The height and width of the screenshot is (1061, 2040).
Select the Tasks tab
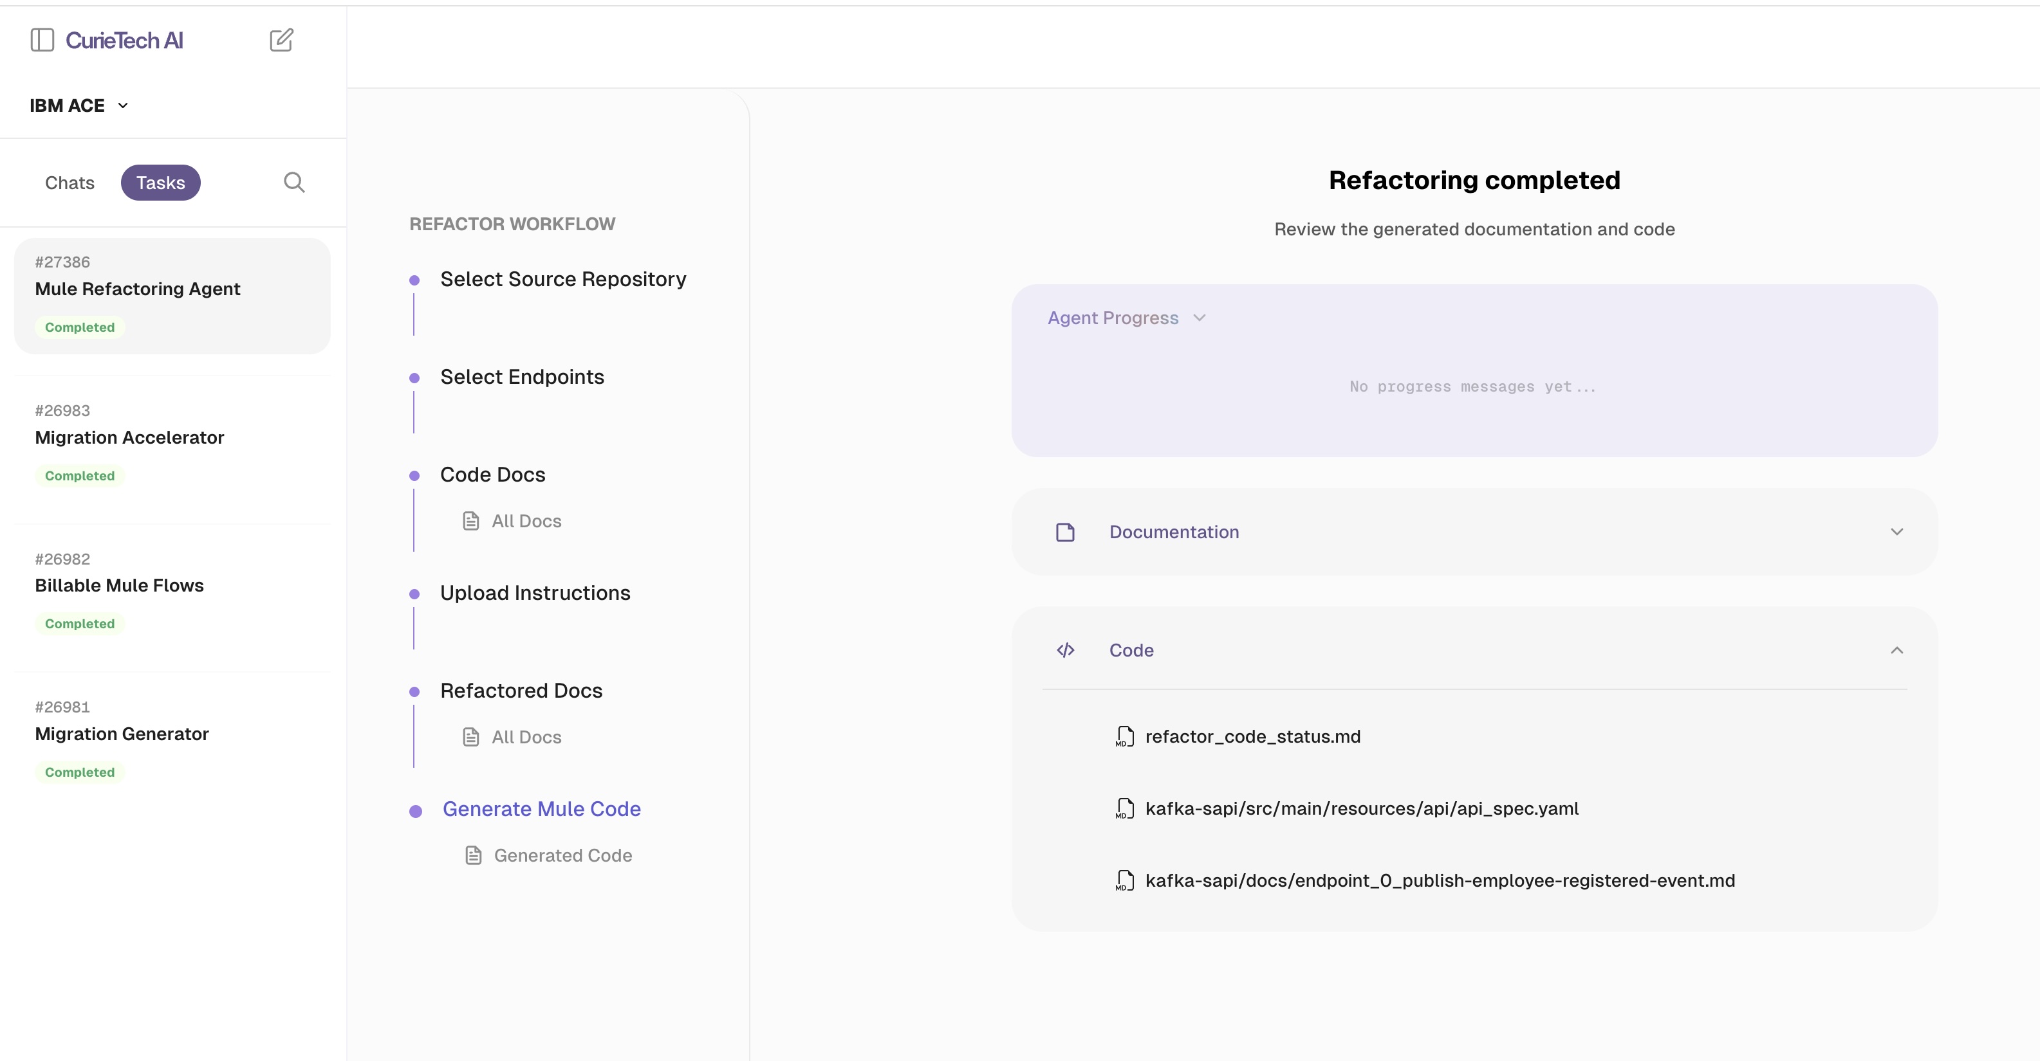tap(160, 183)
